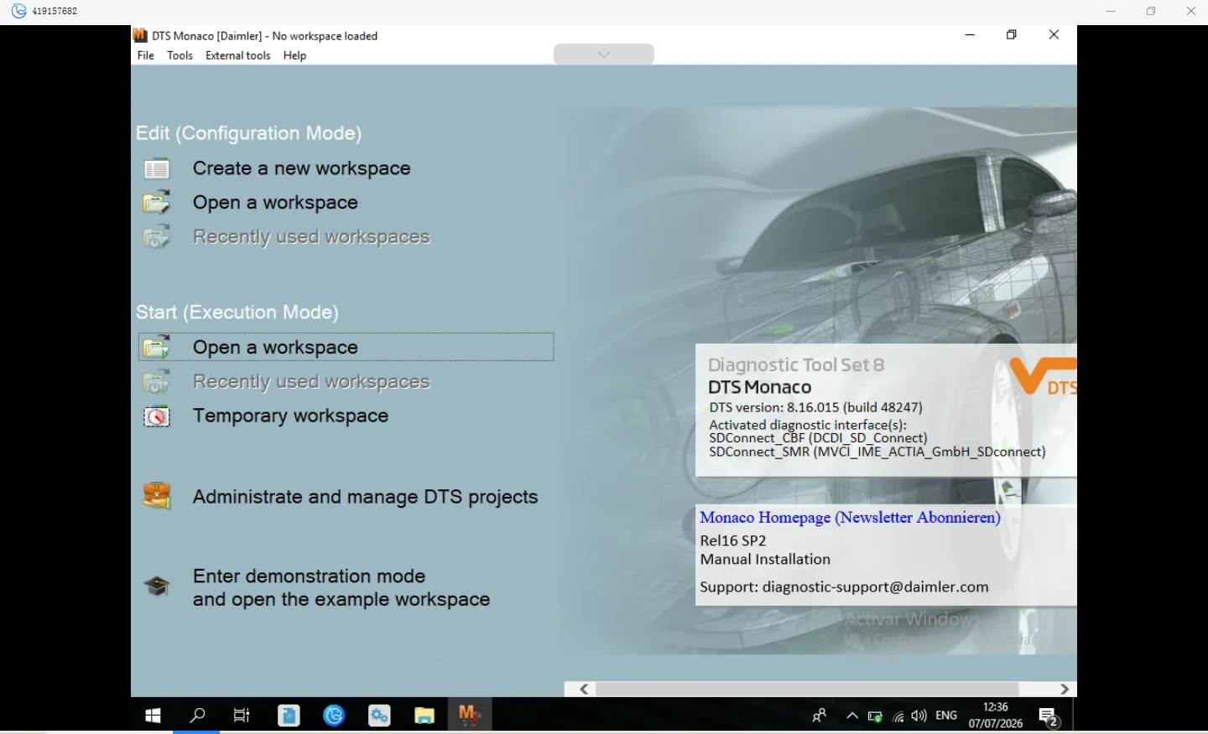This screenshot has height=734, width=1208.
Task: Click the ENG input language indicator
Action: (x=946, y=716)
